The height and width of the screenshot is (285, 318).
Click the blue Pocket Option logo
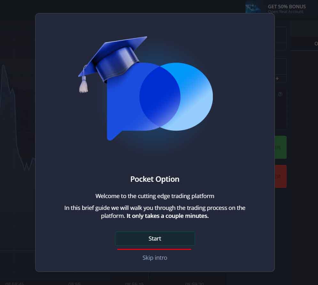click(159, 101)
